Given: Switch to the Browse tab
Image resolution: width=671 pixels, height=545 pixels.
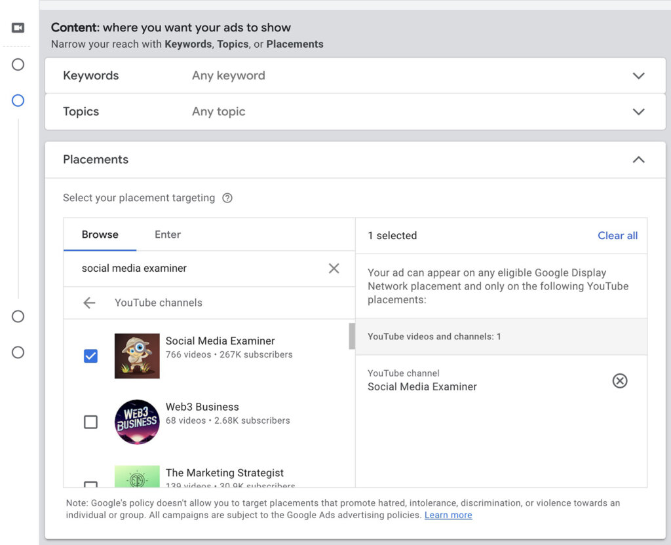Looking at the screenshot, I should [x=100, y=234].
